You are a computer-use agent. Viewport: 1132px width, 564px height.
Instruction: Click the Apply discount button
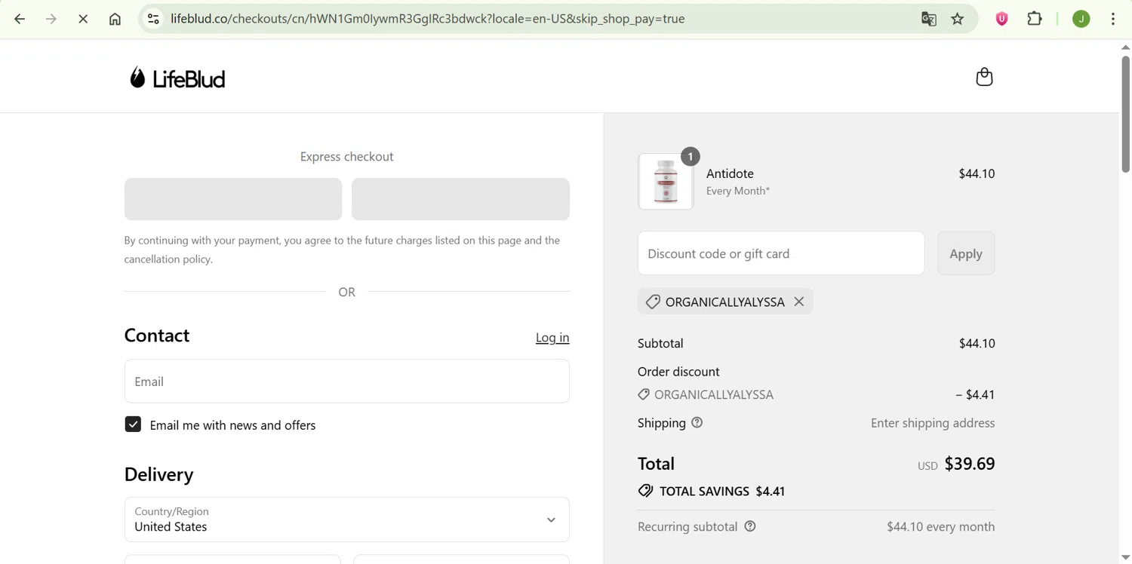click(x=966, y=253)
